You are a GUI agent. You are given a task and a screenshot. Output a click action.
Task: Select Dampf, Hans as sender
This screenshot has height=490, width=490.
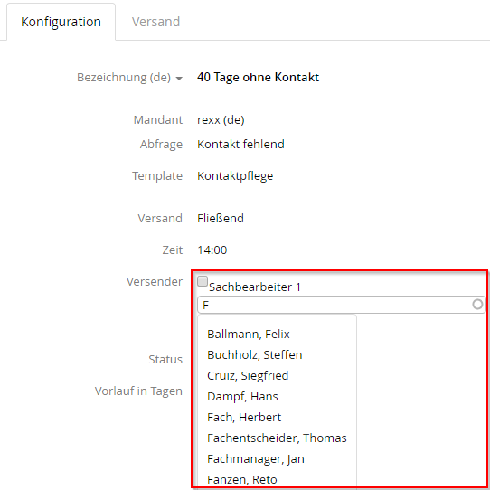point(242,397)
